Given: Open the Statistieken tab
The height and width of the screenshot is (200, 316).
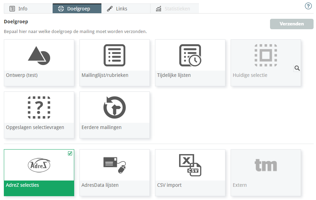Looking at the screenshot, I should coord(175,9).
